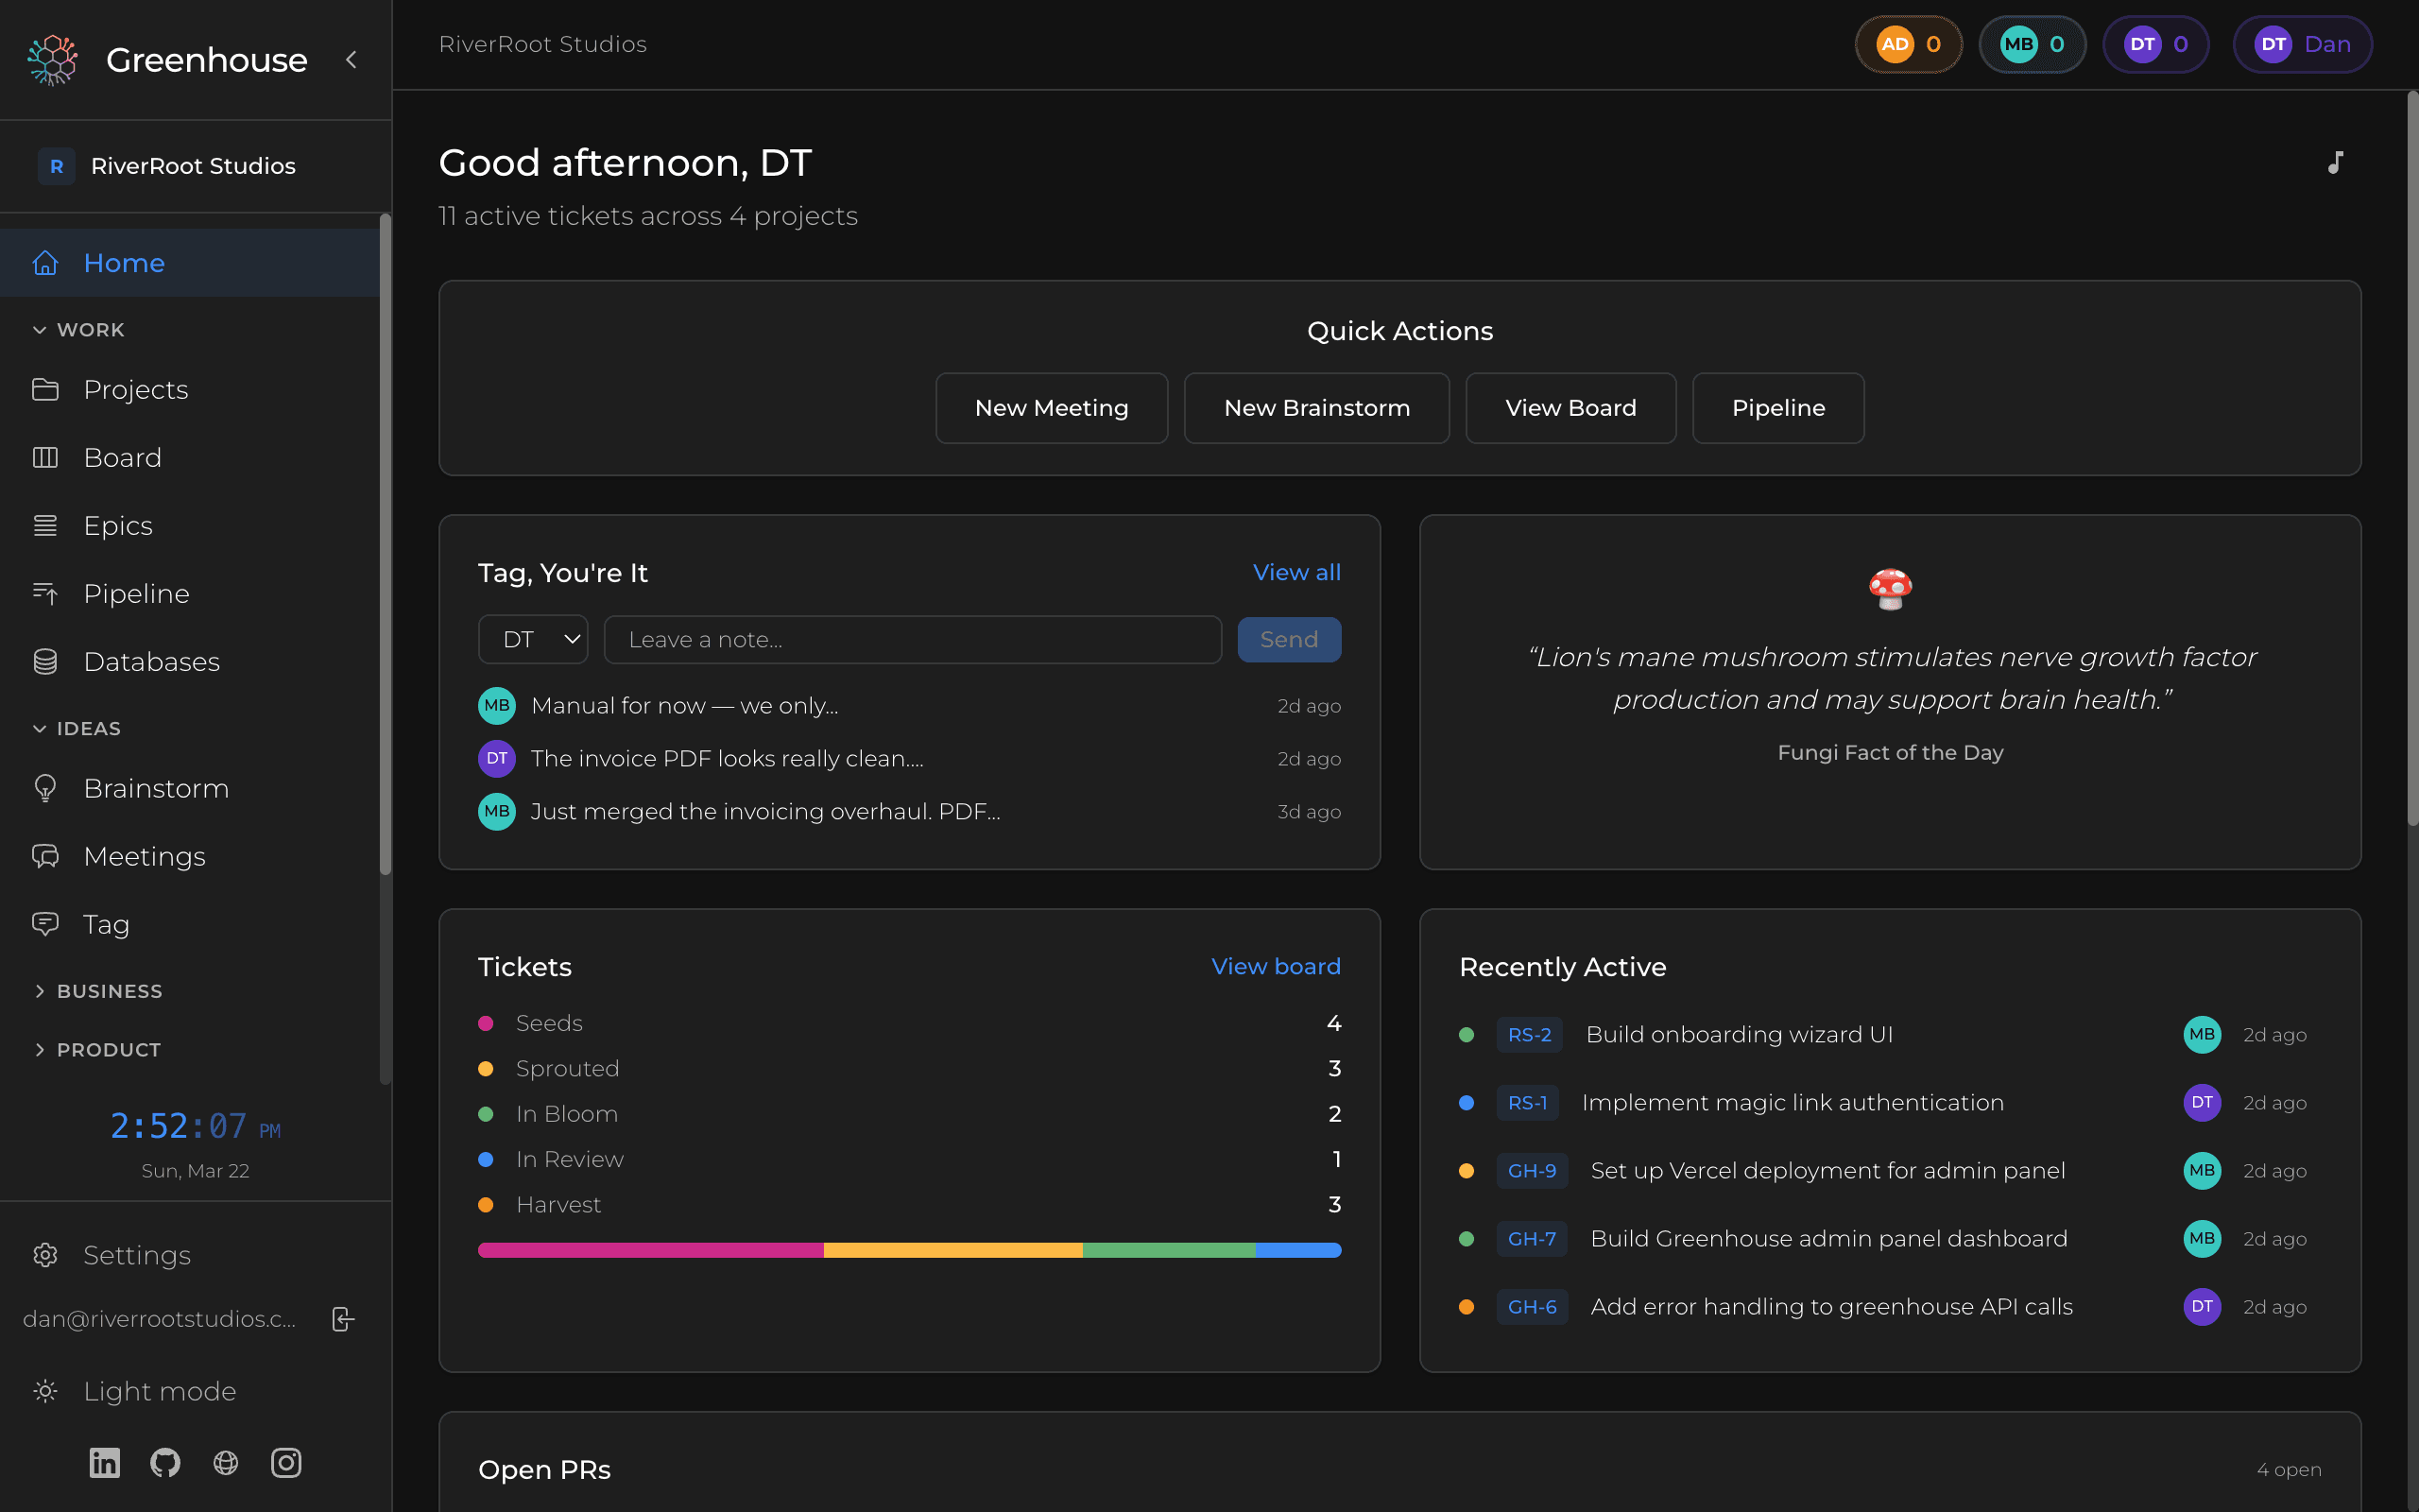Open the LinkedIn icon in sidebar
2419x1512 pixels.
point(104,1463)
